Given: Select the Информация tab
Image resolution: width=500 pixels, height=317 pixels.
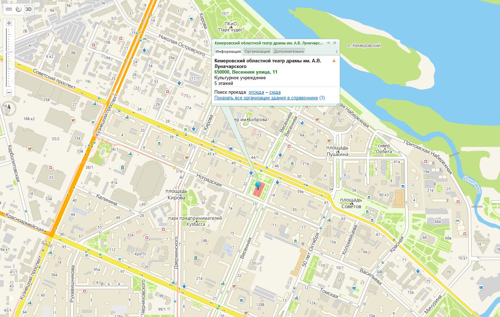Looking at the screenshot, I should [228, 51].
